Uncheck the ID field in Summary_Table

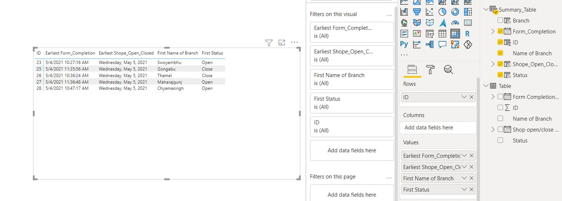500,42
